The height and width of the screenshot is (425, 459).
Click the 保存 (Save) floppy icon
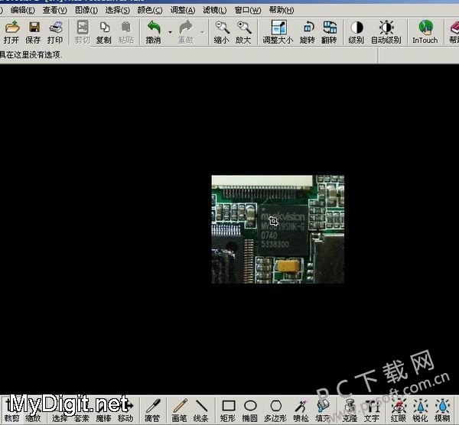click(34, 28)
